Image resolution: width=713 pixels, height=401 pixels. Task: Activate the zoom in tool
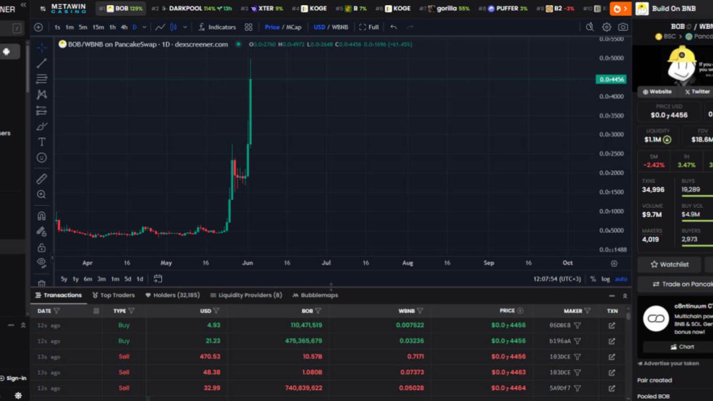coord(41,195)
